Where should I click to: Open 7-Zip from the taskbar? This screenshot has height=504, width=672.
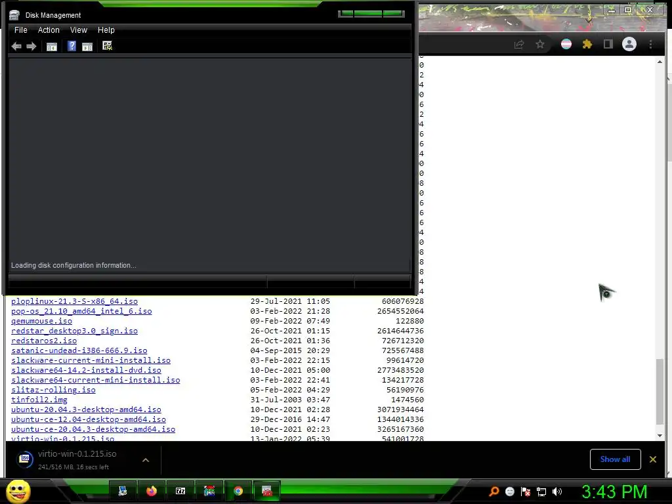coord(180,491)
